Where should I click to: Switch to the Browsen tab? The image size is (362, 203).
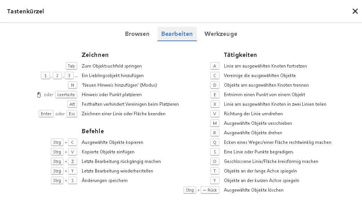click(137, 34)
